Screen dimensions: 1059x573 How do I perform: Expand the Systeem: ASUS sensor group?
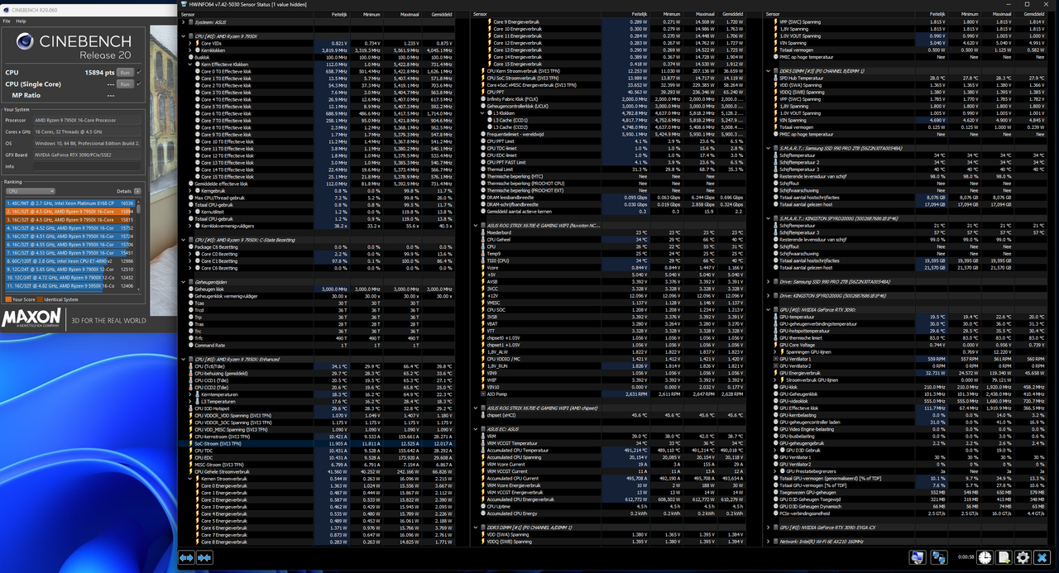point(183,21)
